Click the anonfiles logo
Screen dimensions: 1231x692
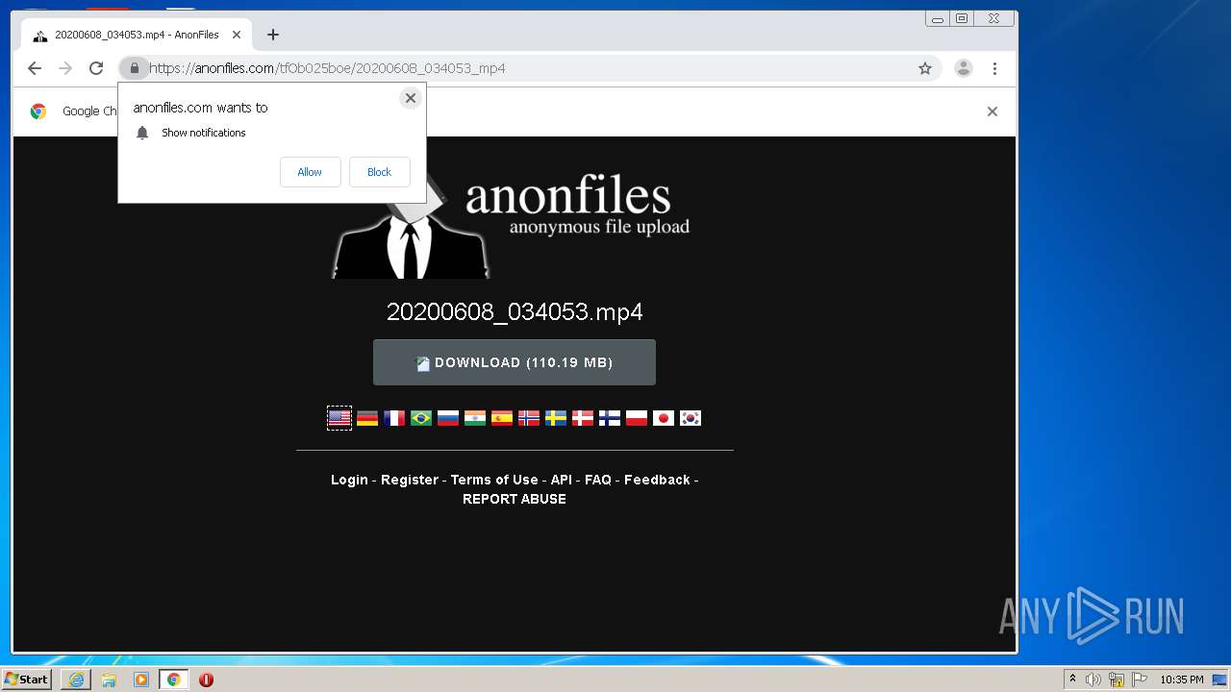pos(511,228)
